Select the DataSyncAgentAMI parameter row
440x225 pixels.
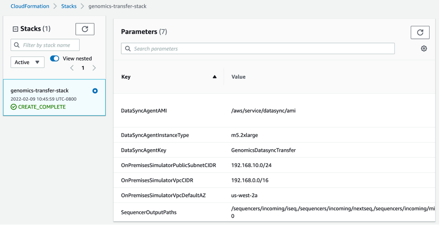click(x=144, y=110)
